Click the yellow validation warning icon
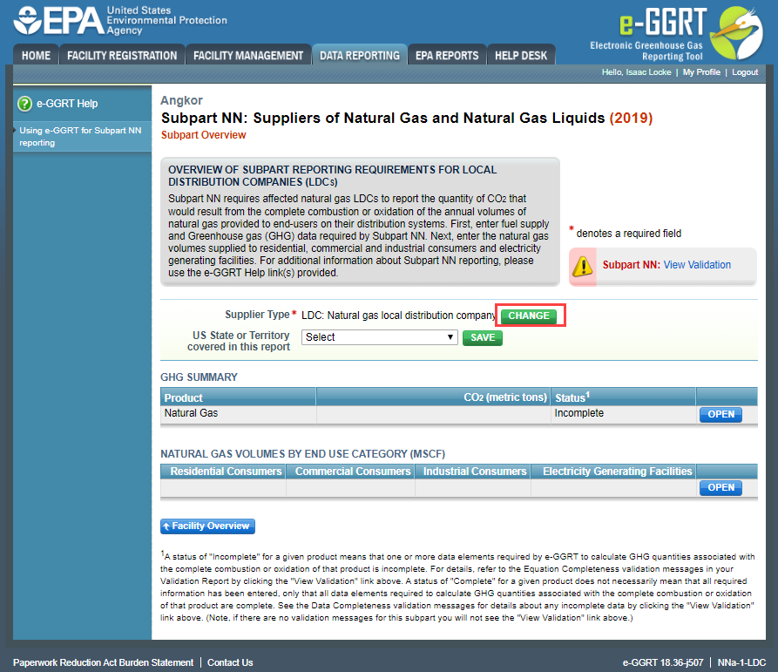 click(x=583, y=267)
